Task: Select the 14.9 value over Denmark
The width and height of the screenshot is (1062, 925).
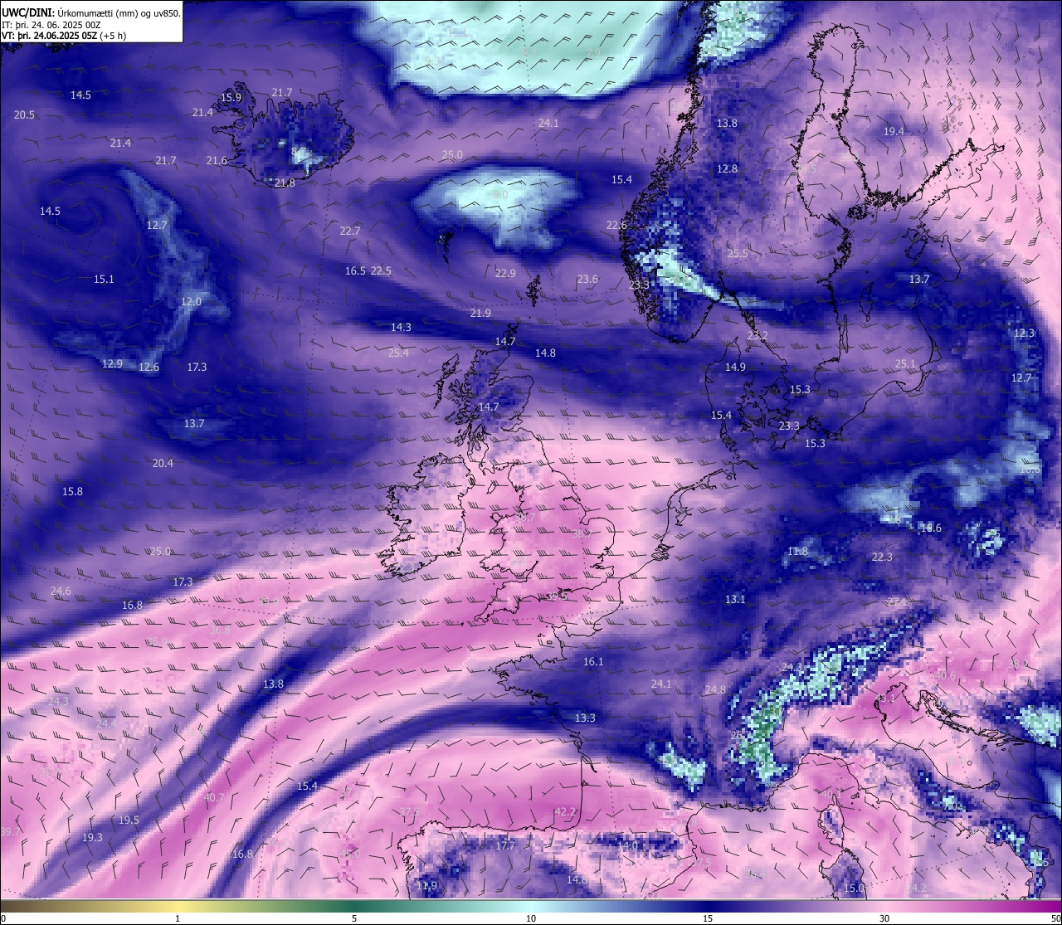Action: coord(735,368)
